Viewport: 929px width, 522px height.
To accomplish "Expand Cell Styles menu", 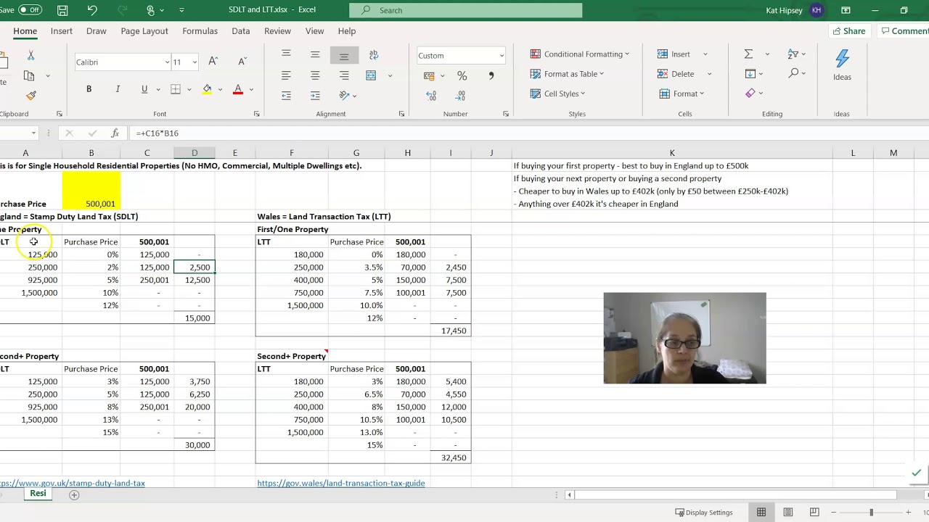I will point(557,94).
